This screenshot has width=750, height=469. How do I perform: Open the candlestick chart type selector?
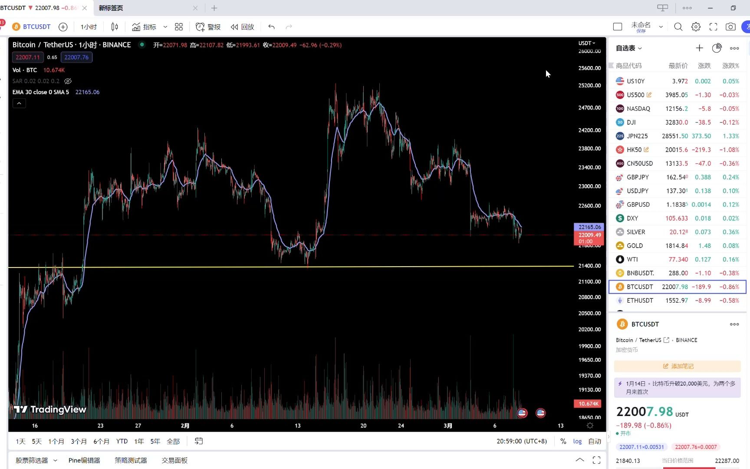pyautogui.click(x=115, y=27)
